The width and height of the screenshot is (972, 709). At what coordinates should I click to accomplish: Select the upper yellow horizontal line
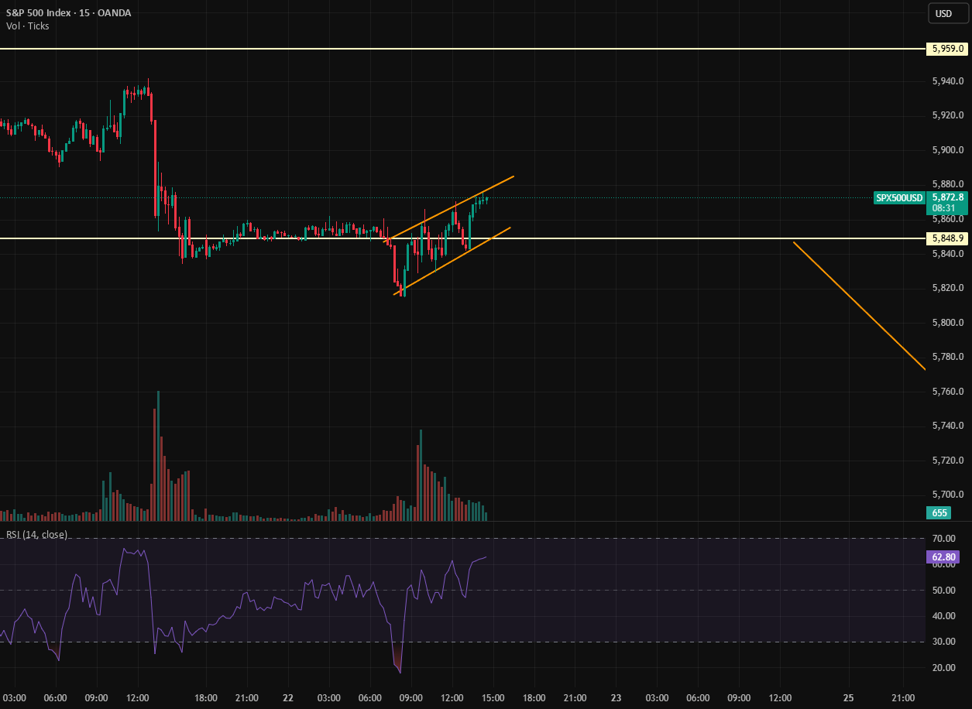462,49
